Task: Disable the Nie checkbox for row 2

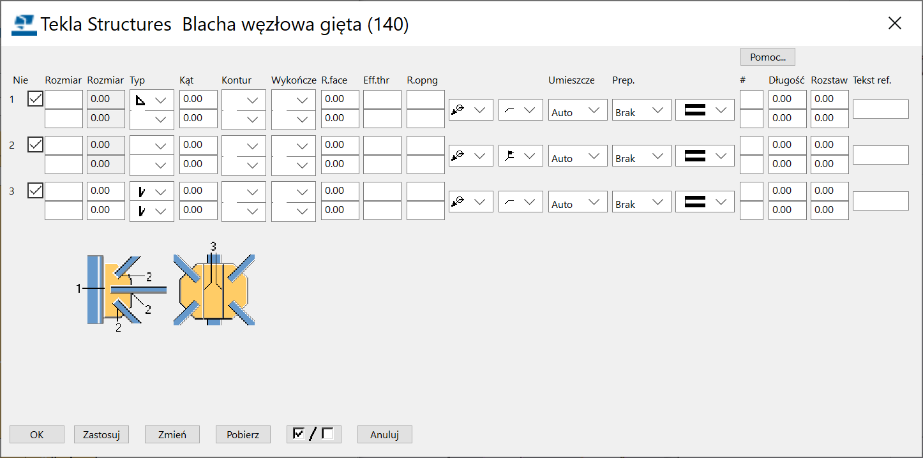Action: (x=35, y=144)
